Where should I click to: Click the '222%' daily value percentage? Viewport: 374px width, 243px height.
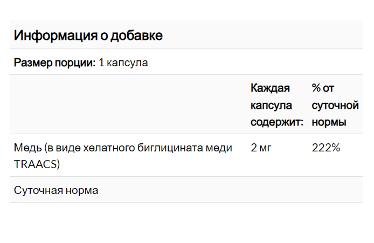pos(326,148)
